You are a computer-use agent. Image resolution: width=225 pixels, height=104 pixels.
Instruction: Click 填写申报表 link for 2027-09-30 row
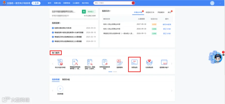(167, 24)
